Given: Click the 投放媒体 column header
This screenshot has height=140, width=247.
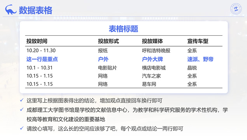Looking at the screenshot, I should (x=152, y=41).
